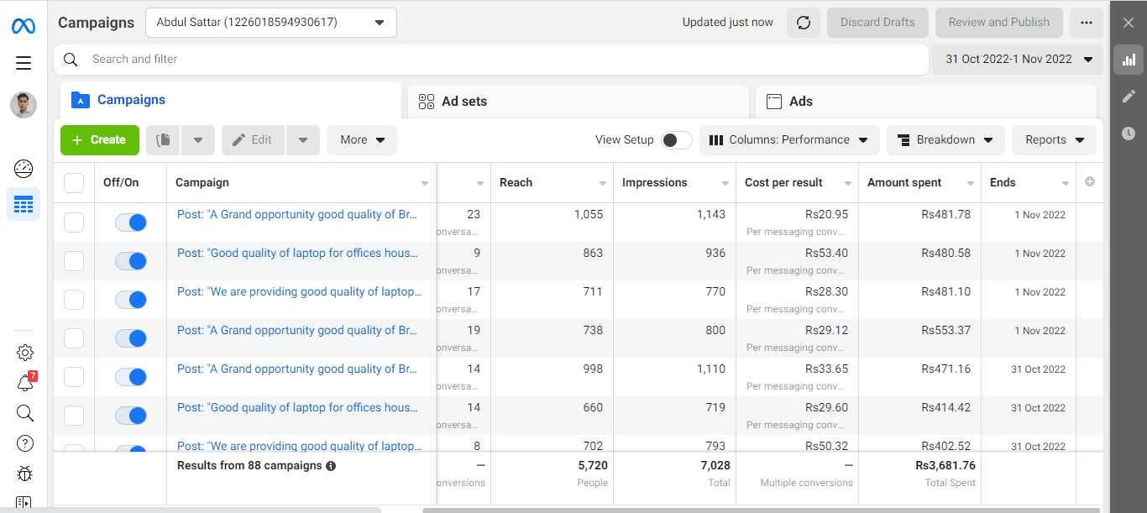Sort by Amount spent column header
Image resolution: width=1147 pixels, height=513 pixels.
[904, 182]
